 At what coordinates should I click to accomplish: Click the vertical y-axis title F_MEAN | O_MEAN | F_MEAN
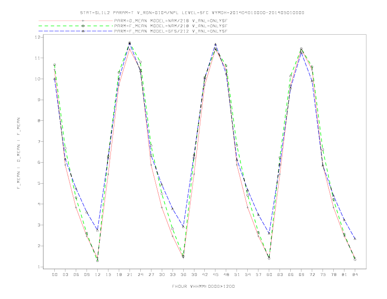tap(19, 153)
